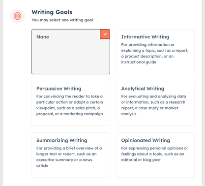Click the Informative Writing description paragraph

(155, 53)
